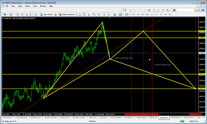Image resolution: width=207 pixels, height=124 pixels.
Task: Expand the New Chart dropdown arrow
Action: pyautogui.click(x=7, y=15)
